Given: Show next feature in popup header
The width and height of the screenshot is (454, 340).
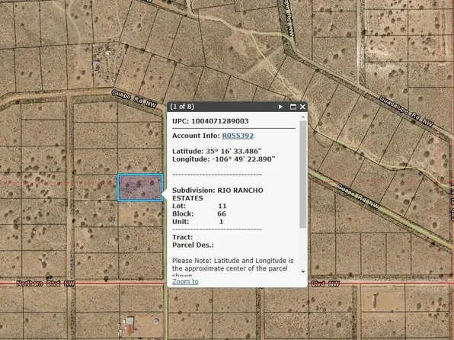Looking at the screenshot, I should click(280, 107).
